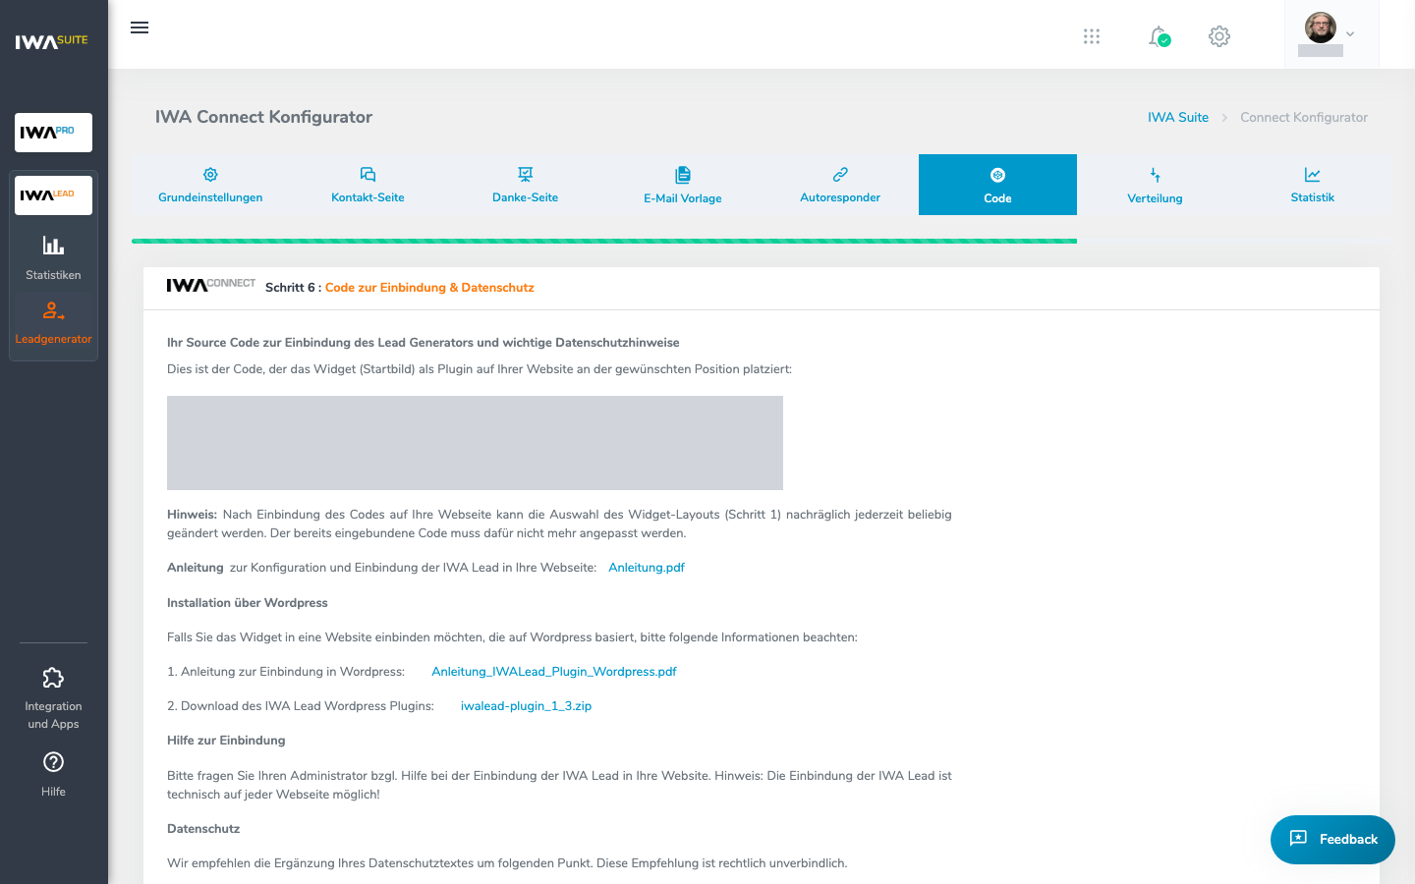Switch to the Kontakt-Seite tab
This screenshot has width=1415, height=884.
point(368,185)
